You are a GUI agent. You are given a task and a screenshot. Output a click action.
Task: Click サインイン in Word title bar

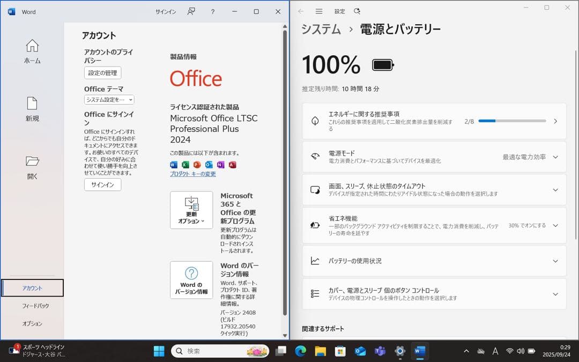tap(166, 12)
